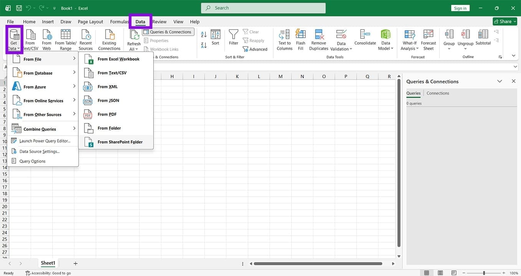
Task: Click the Search box in the title bar
Action: 263,8
